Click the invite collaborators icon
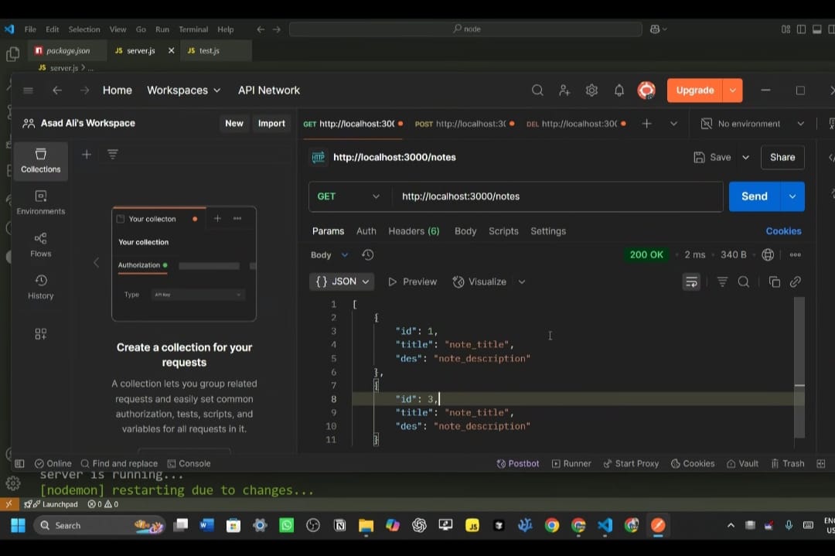835x556 pixels. (x=564, y=90)
